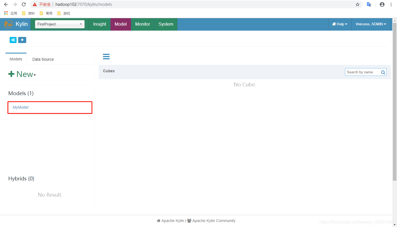Add a project with the plus icon button
This screenshot has width=397, height=227.
click(22, 40)
